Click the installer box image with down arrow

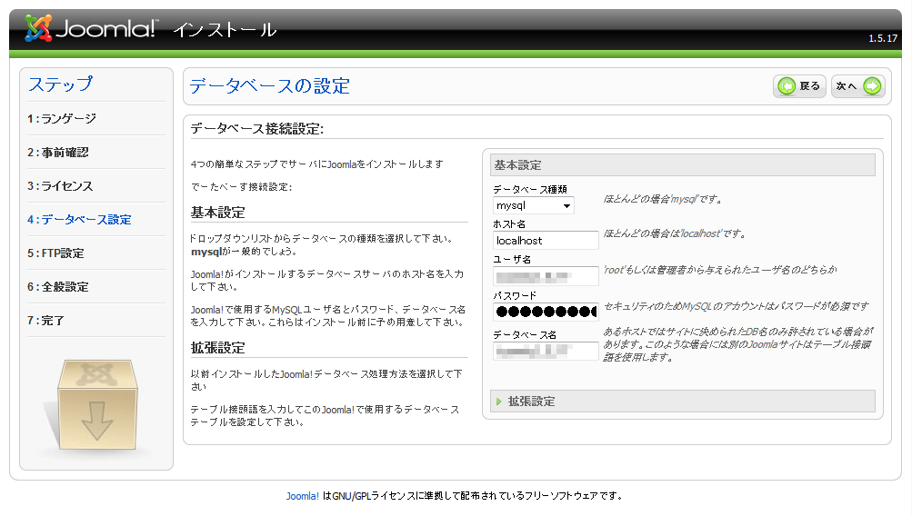tap(96, 405)
